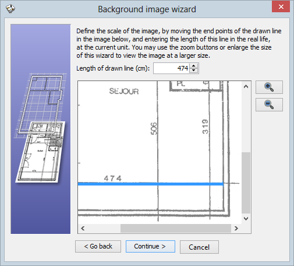
Task: Click the horizontal scrollbar thumb
Action: (x=176, y=228)
